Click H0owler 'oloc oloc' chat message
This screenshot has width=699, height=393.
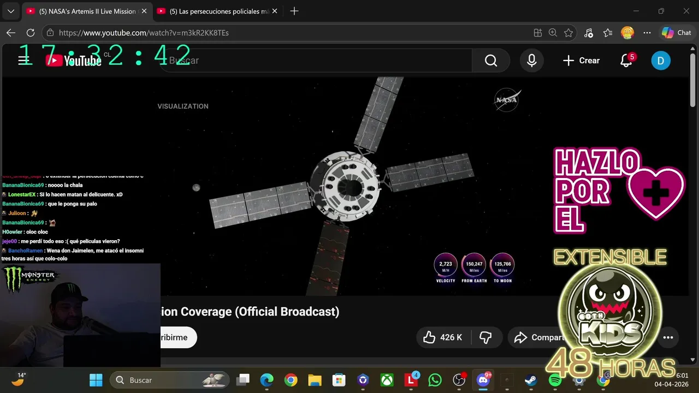(25, 232)
